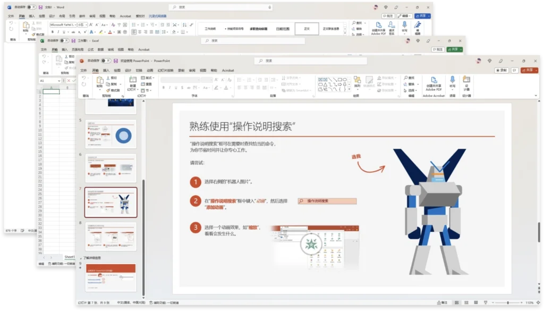Toggle Bold in Word font group

tap(53, 32)
